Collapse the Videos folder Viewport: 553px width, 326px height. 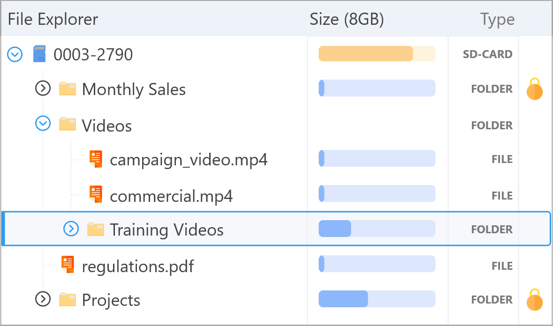[43, 124]
